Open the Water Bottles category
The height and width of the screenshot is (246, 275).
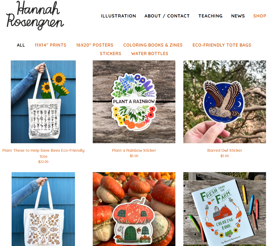[150, 54]
